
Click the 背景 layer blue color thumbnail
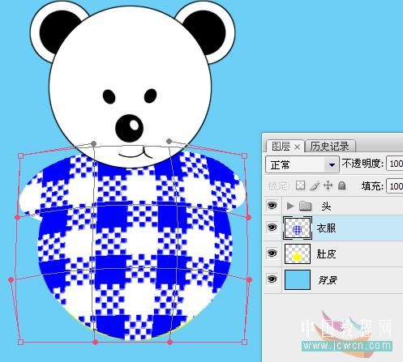(x=298, y=279)
